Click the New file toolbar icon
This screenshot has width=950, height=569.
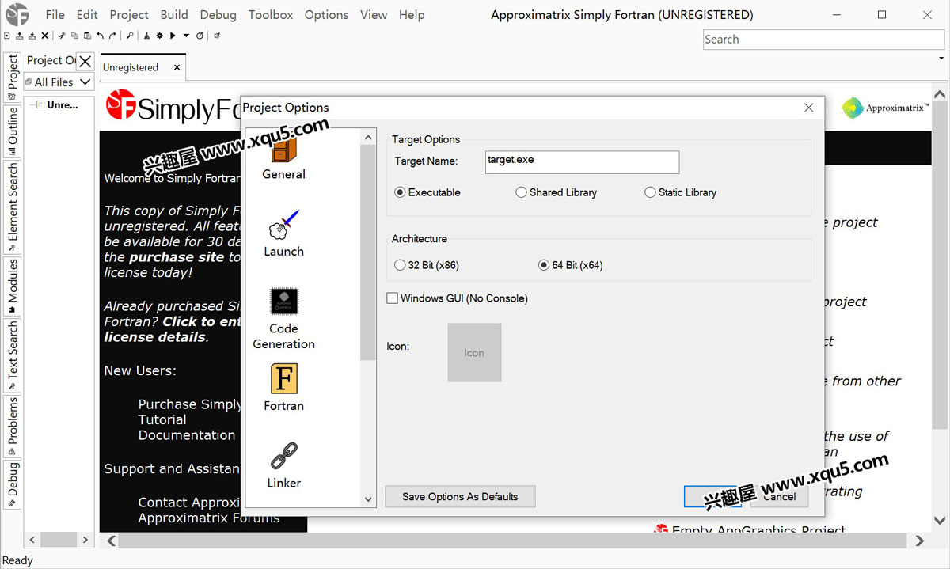(x=7, y=36)
